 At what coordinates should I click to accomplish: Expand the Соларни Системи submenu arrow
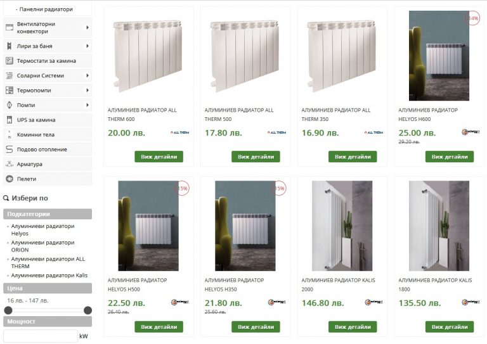point(88,75)
